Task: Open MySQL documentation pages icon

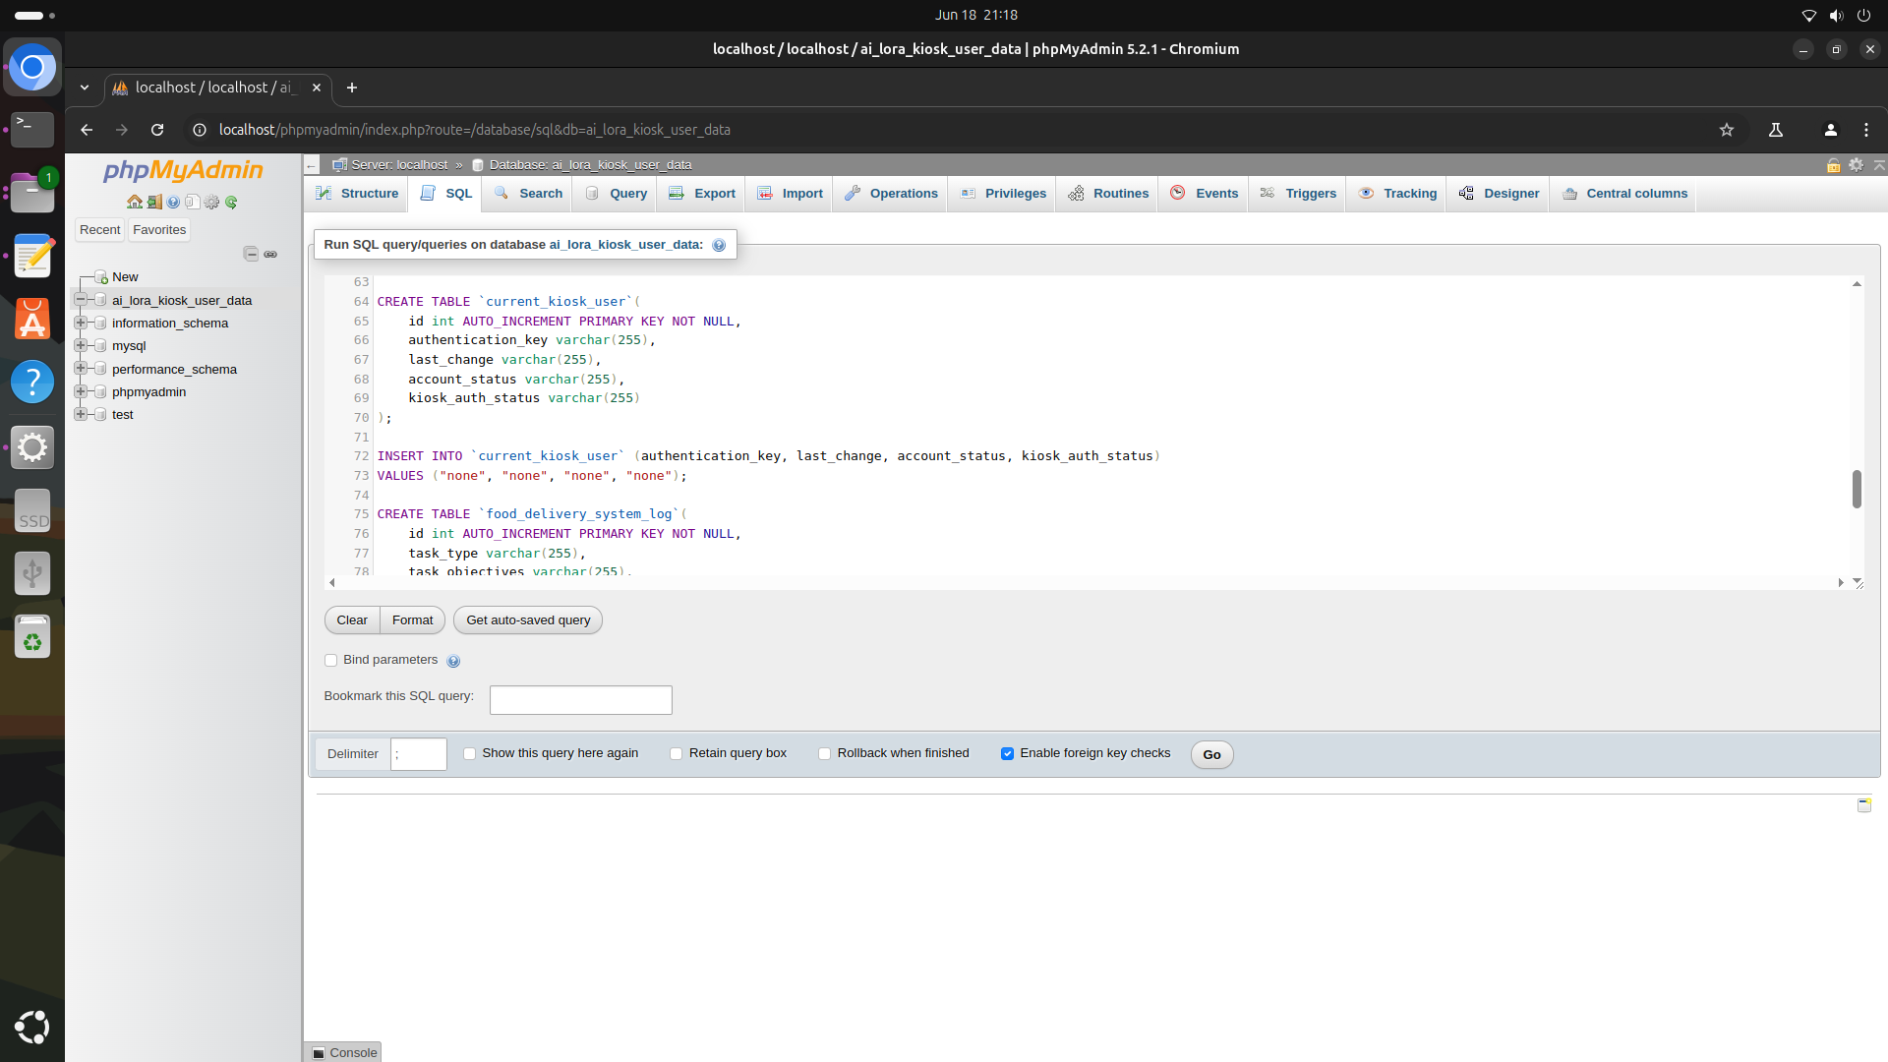Action: click(193, 203)
